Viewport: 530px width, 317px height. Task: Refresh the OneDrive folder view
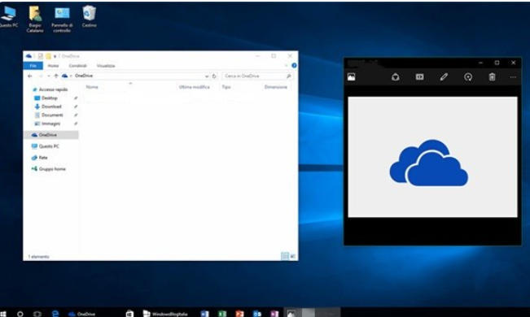pyautogui.click(x=214, y=76)
